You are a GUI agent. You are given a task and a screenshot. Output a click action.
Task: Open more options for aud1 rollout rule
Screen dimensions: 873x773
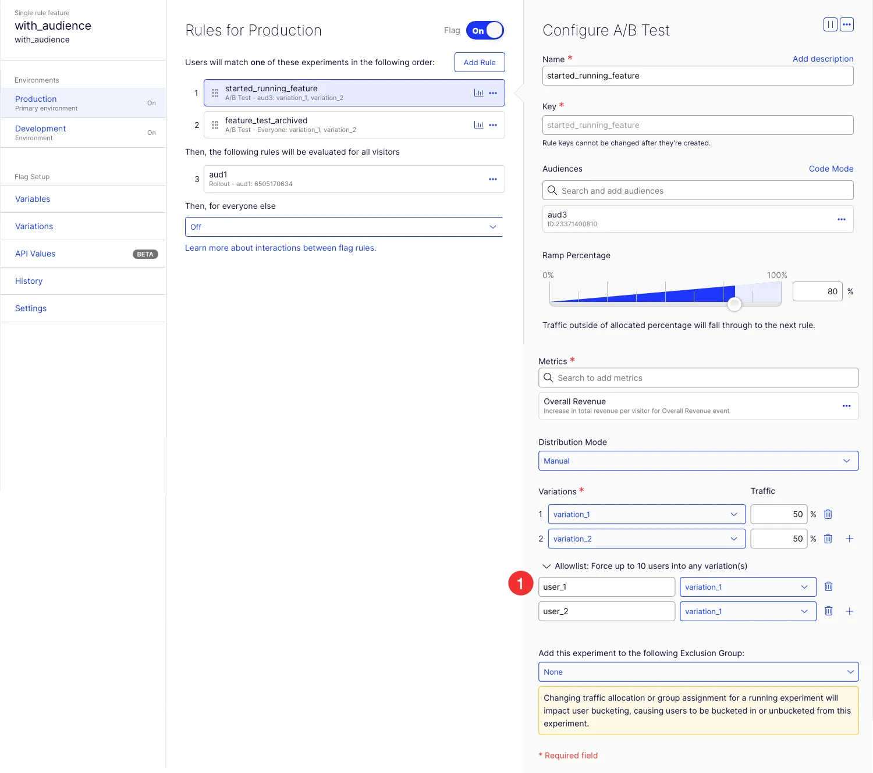tap(493, 179)
